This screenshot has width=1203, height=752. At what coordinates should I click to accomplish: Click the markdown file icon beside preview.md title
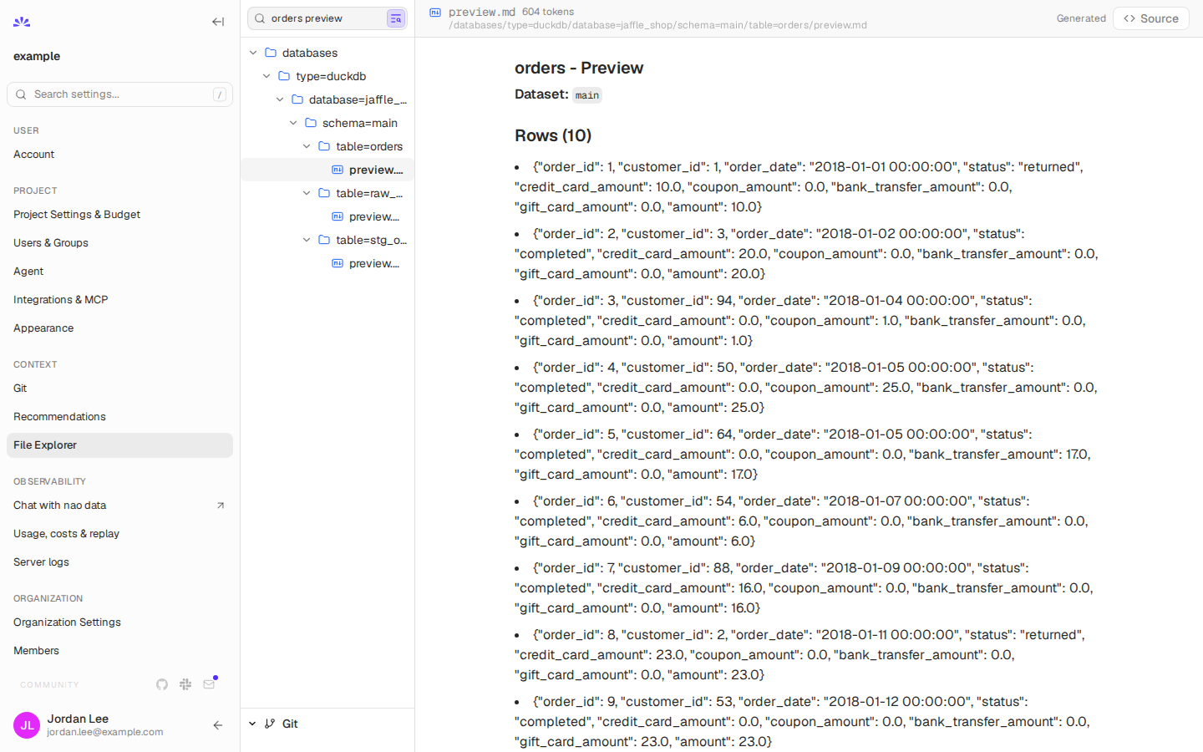tap(435, 13)
